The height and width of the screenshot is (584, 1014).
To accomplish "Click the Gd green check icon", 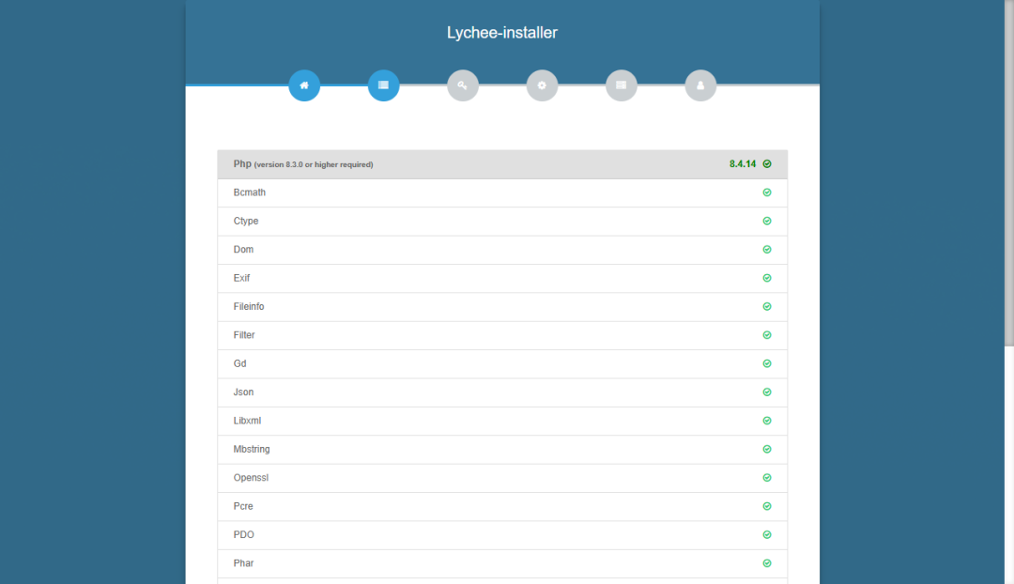I will click(x=767, y=363).
